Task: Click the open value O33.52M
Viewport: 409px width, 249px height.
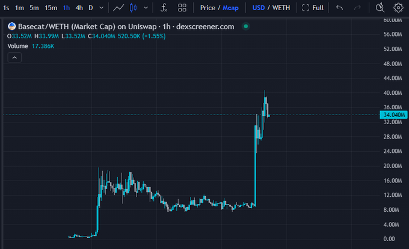Action: [19, 36]
